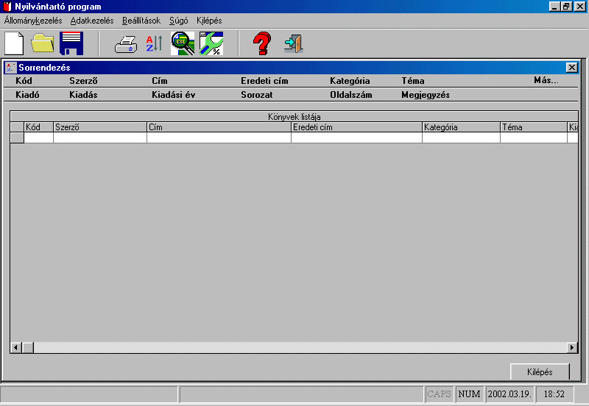Sort by Szerző in the sort panel
Viewport: 589px width, 406px height.
point(83,81)
